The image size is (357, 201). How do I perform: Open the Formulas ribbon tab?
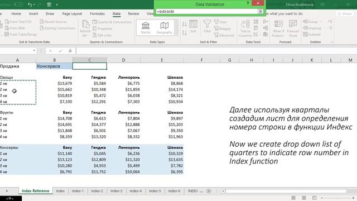click(x=97, y=13)
